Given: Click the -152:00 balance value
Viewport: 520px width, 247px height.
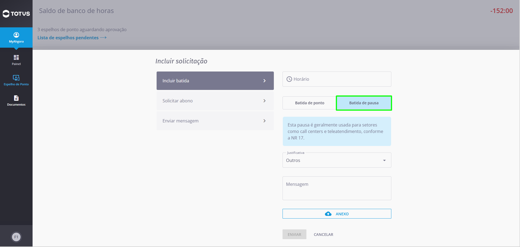Looking at the screenshot, I should [502, 11].
